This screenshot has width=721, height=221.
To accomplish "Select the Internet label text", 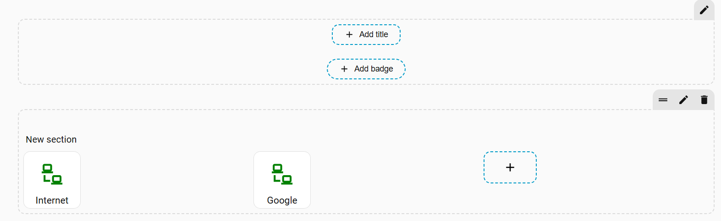I will (x=52, y=200).
